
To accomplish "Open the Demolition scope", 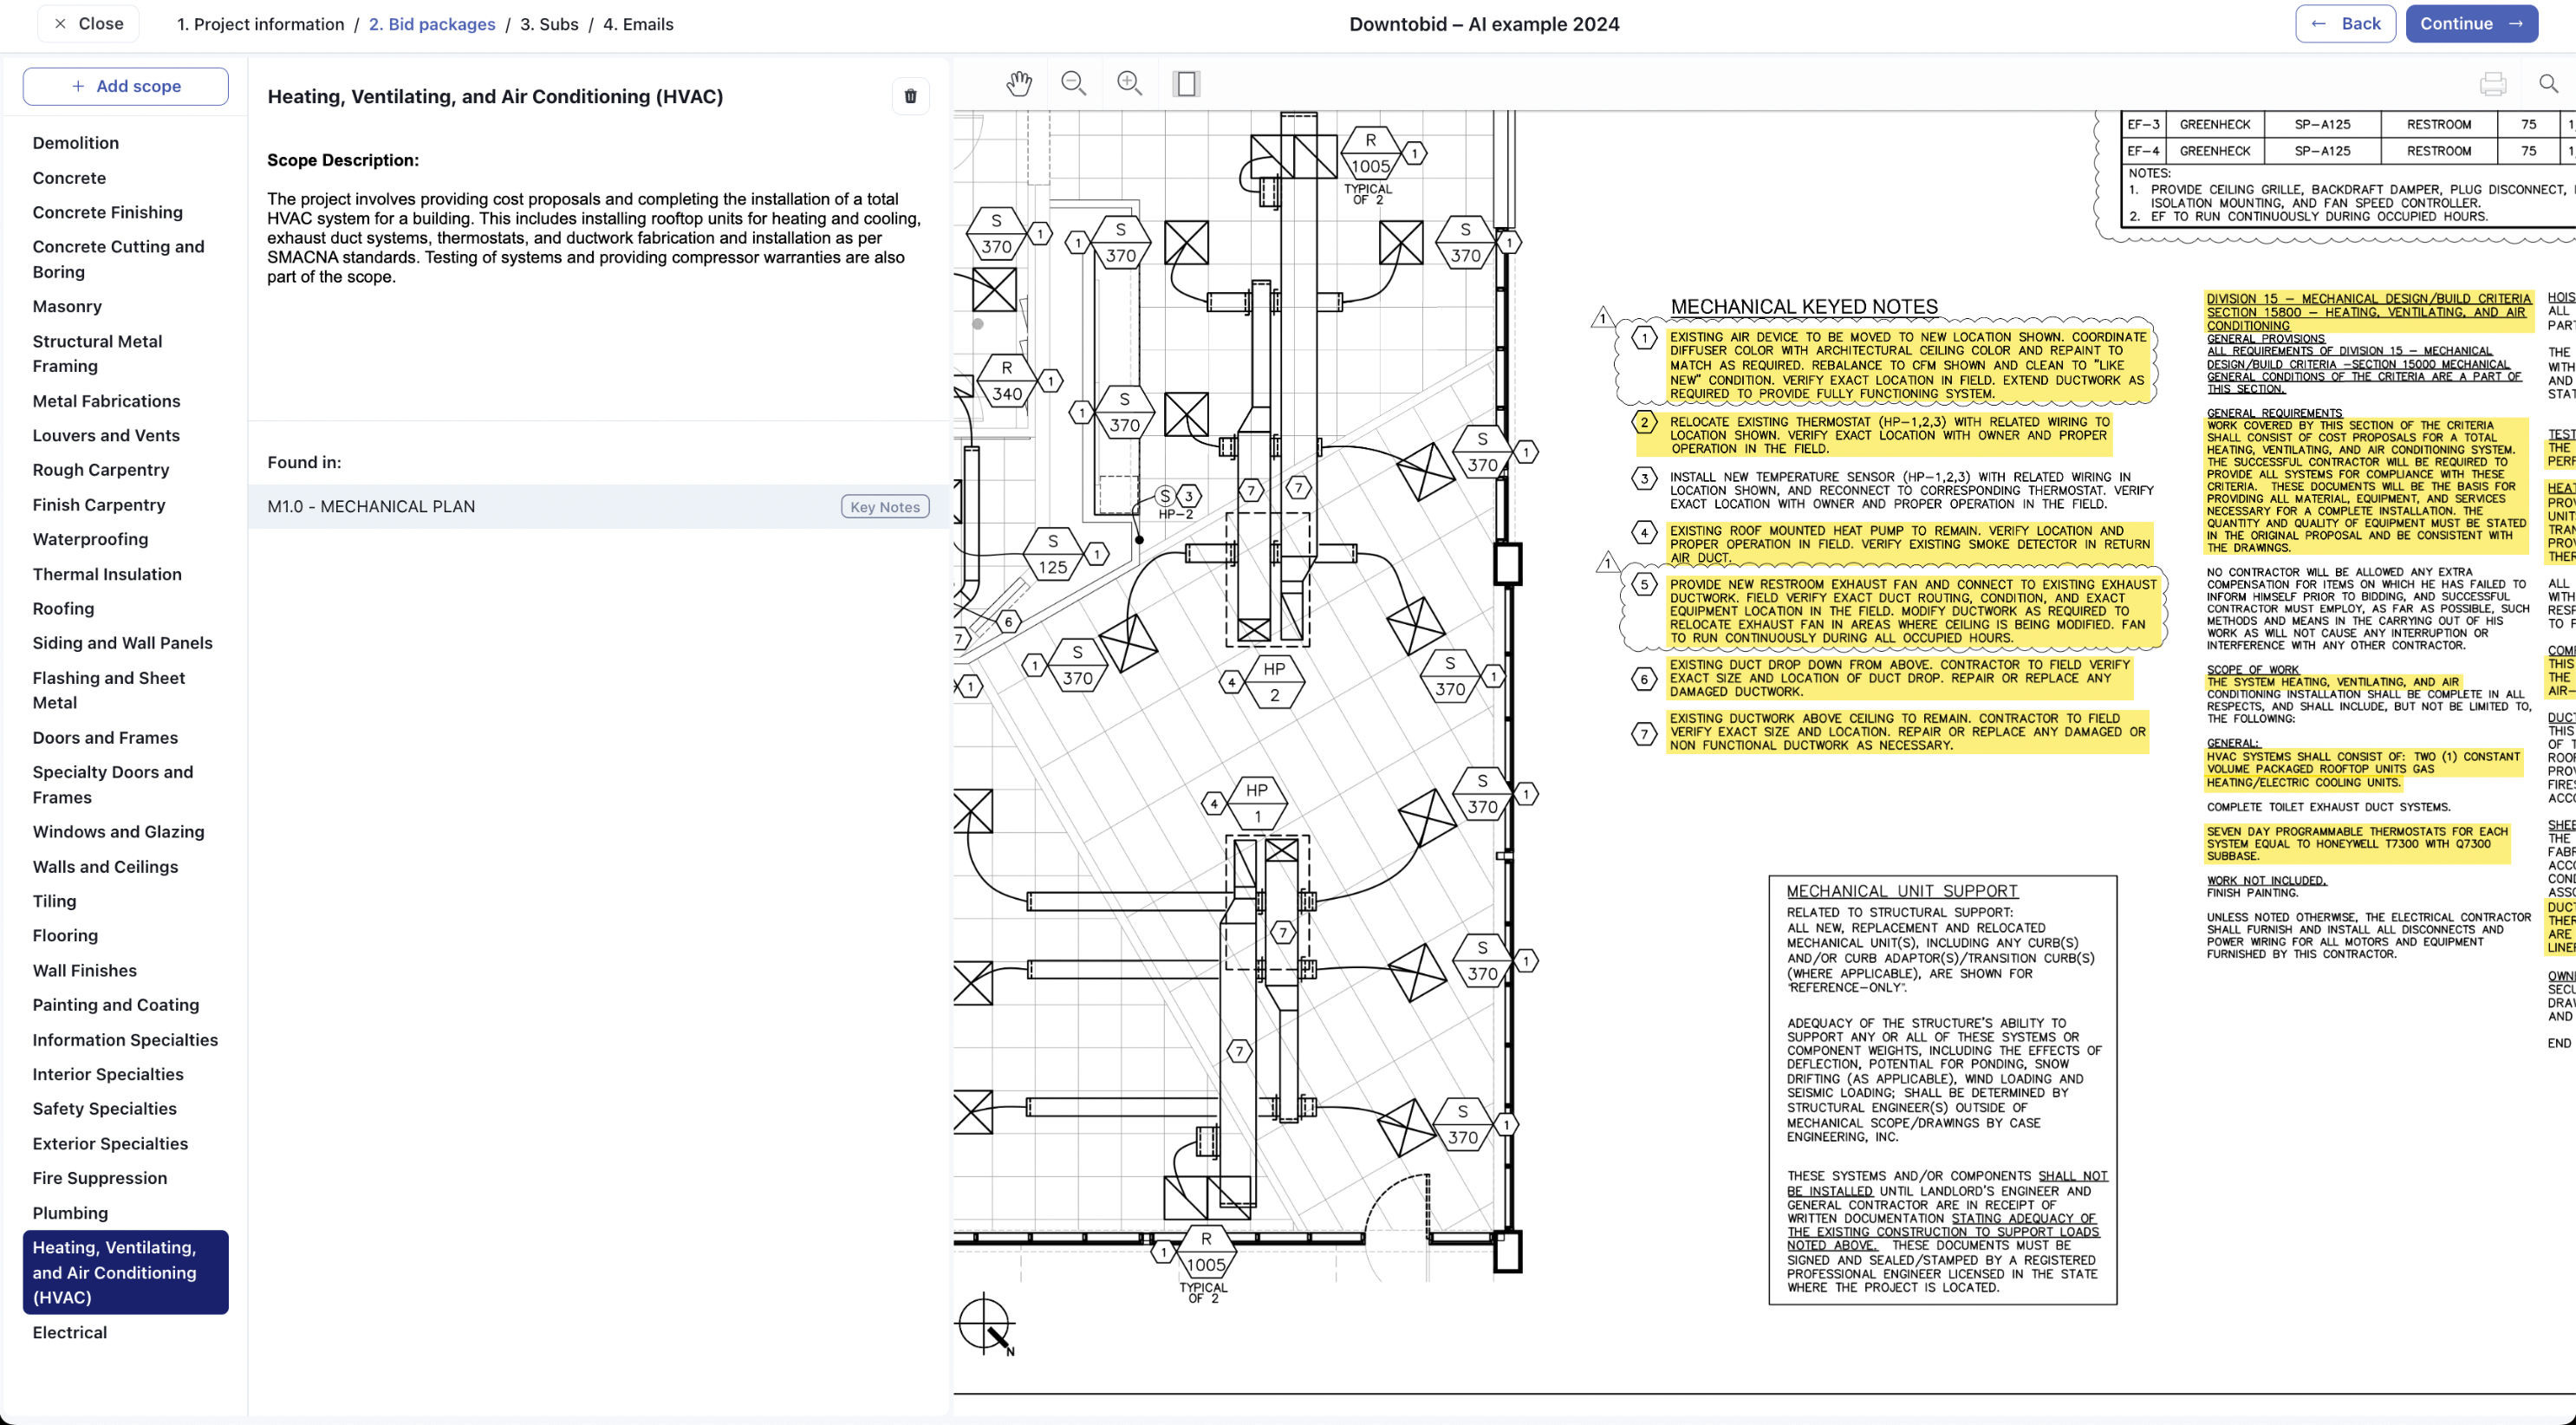I will 75,143.
